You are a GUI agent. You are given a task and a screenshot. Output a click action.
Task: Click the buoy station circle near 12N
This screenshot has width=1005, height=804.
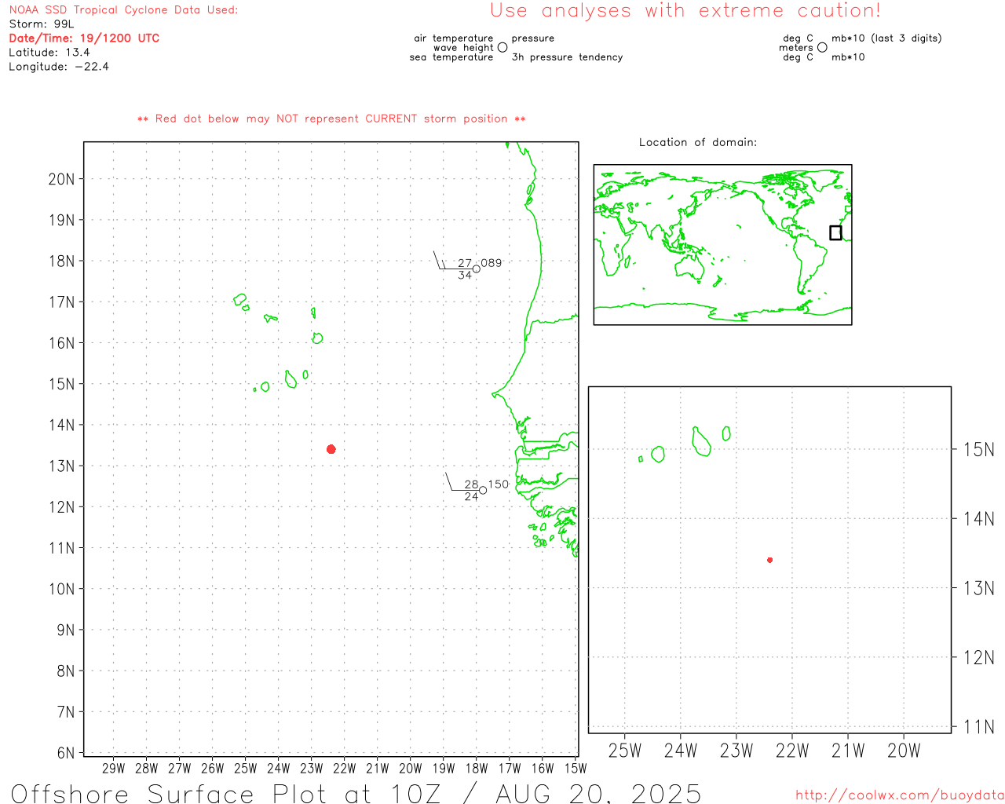coord(483,490)
